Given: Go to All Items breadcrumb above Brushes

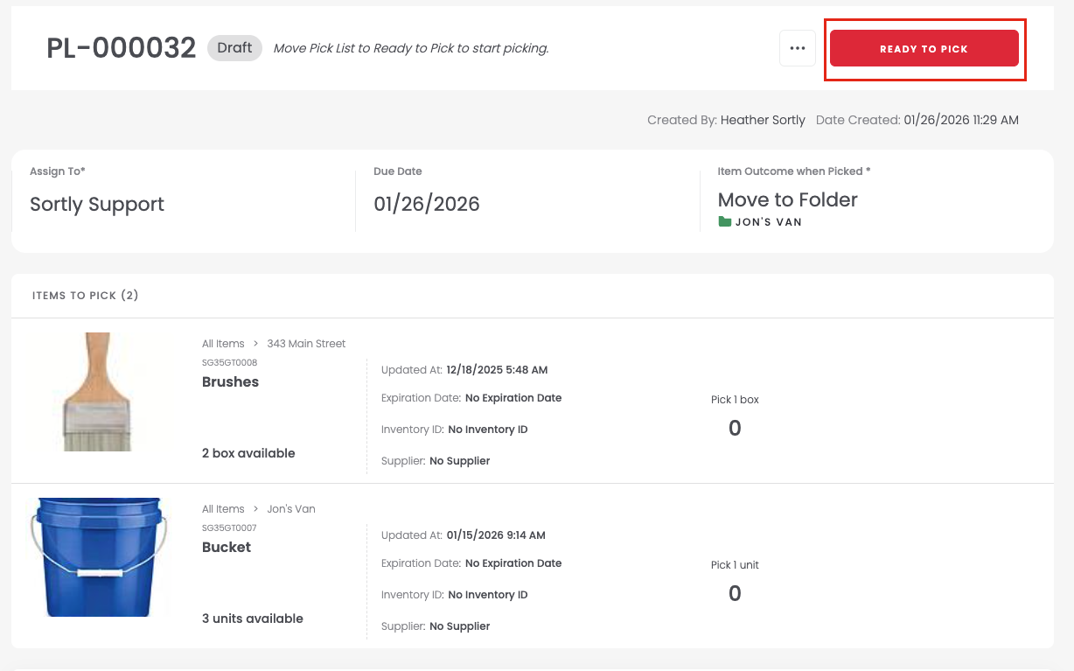Looking at the screenshot, I should point(223,344).
